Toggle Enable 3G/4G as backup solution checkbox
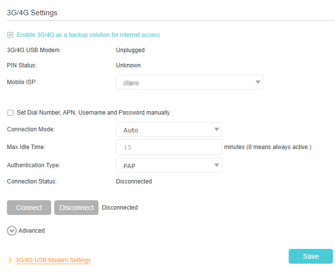 10,35
